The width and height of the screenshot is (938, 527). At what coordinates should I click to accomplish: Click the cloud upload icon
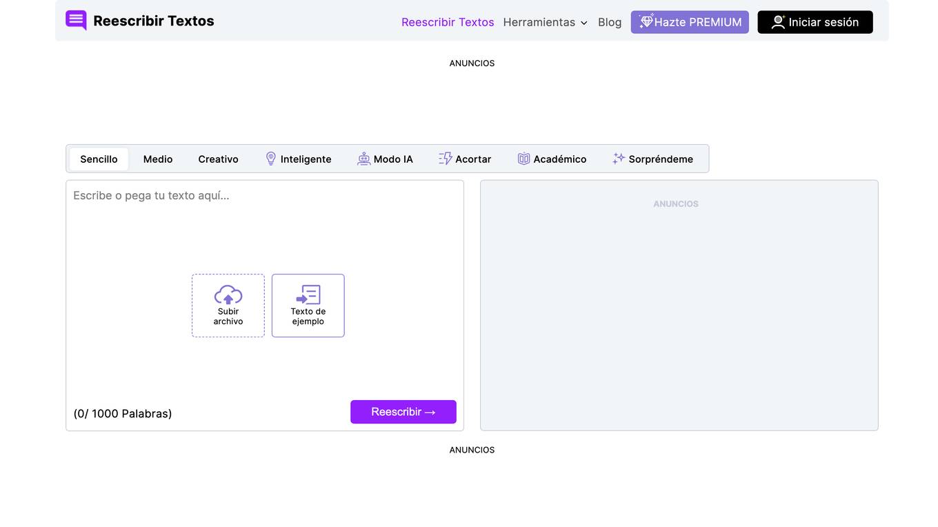pyautogui.click(x=228, y=295)
